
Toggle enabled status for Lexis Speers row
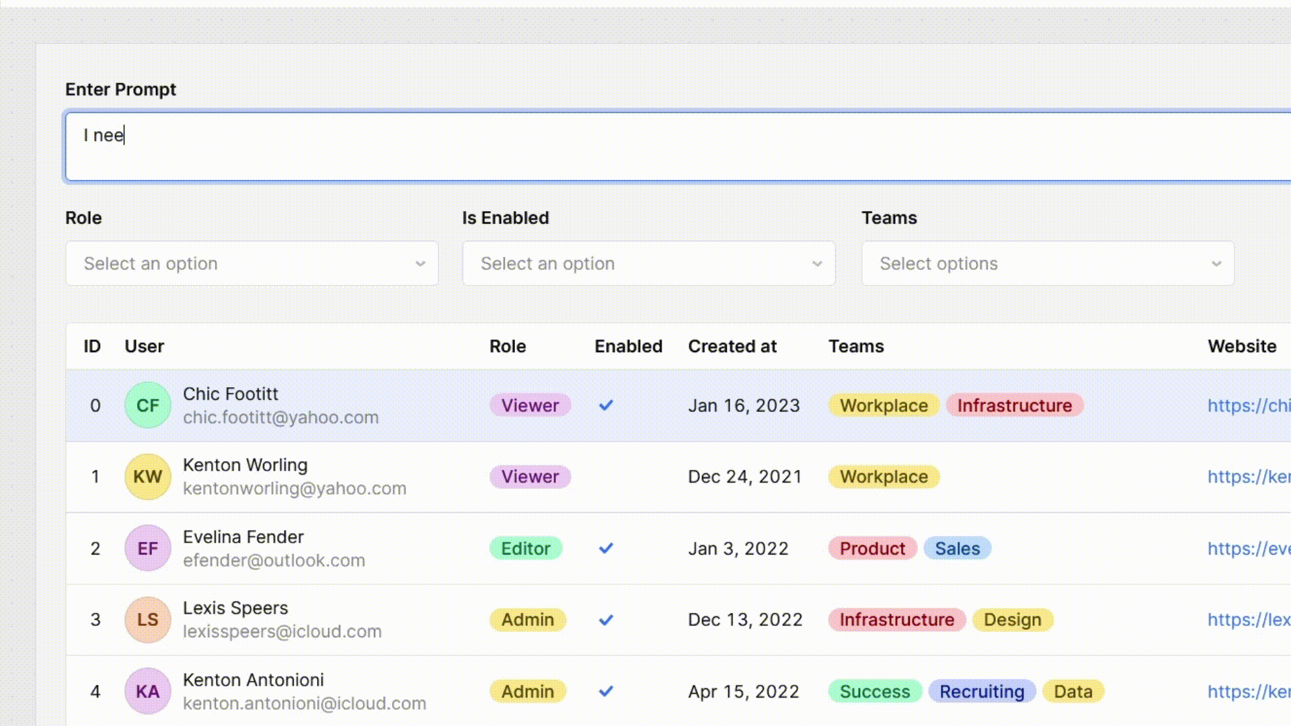click(607, 618)
